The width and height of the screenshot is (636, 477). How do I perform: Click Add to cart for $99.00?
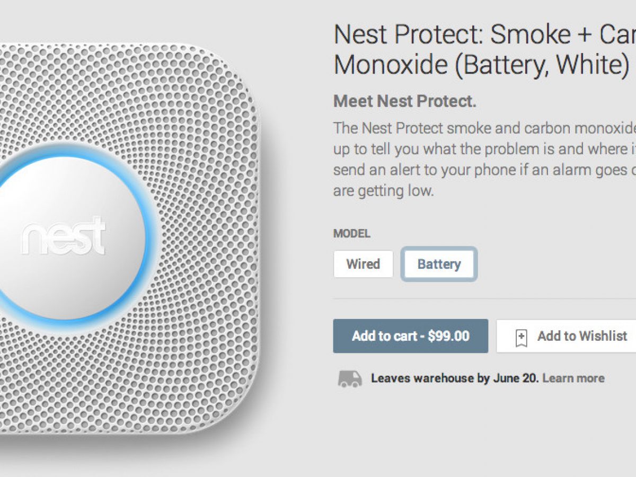click(410, 336)
